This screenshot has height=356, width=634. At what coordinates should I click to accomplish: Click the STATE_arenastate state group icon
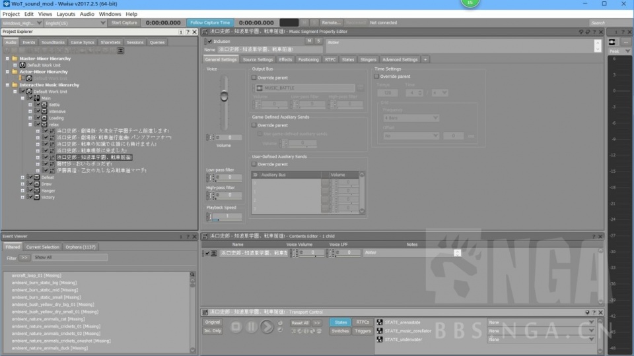pos(380,322)
